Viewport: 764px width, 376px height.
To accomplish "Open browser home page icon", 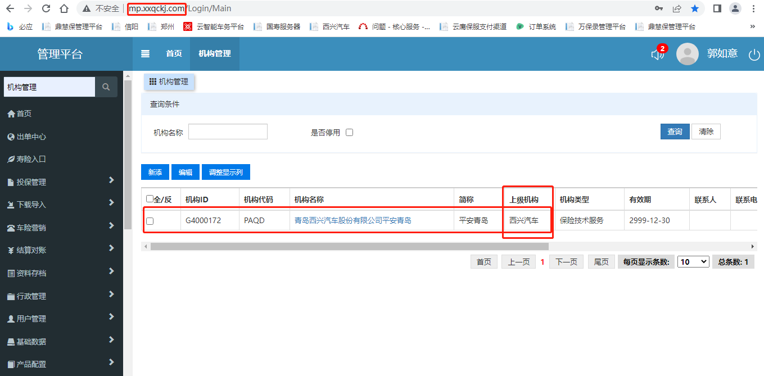I will [64, 8].
